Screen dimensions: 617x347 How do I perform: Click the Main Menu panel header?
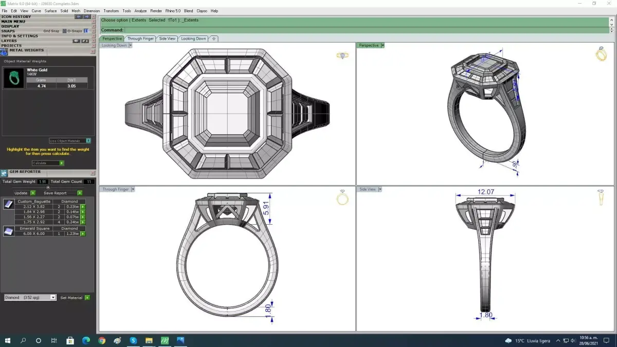pyautogui.click(x=46, y=21)
